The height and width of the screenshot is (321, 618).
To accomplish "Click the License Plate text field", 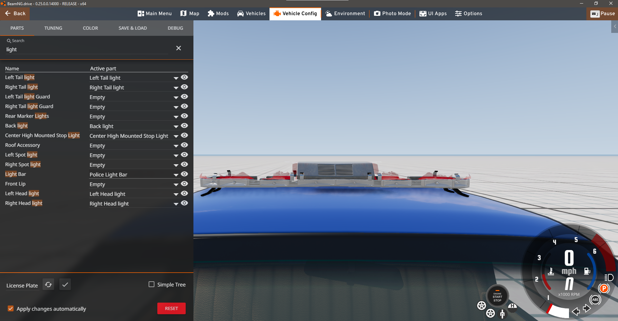I will coord(22,286).
